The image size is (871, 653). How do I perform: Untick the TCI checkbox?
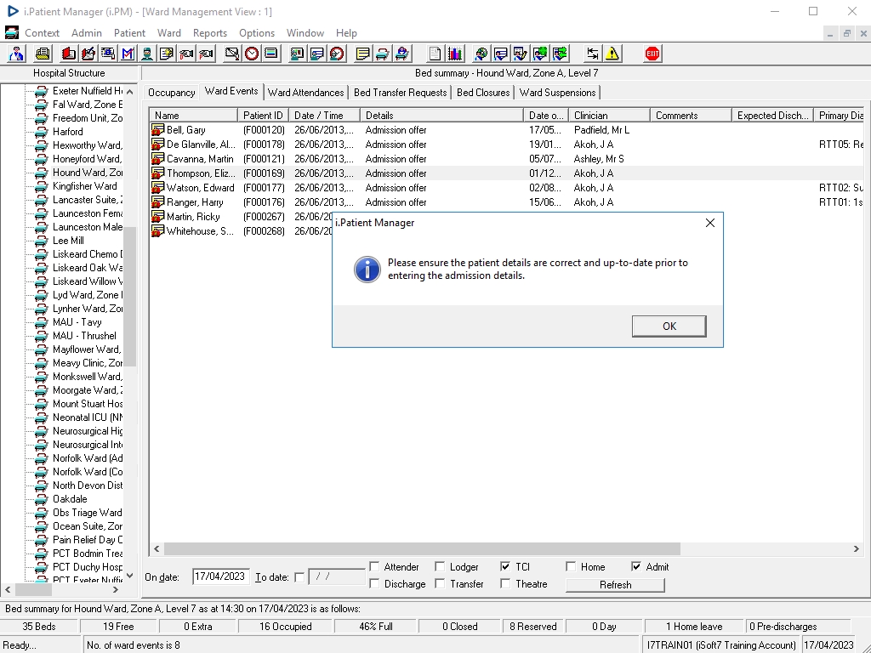[x=505, y=566]
